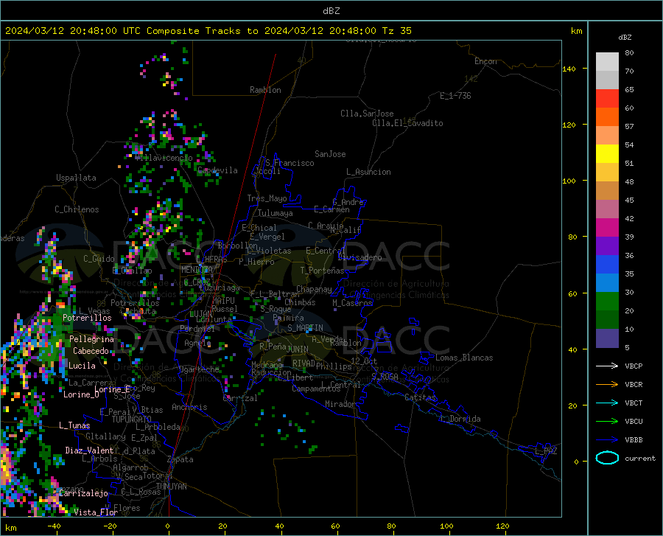The image size is (663, 536).
Task: Click the dBZ title at top
Action: (331, 11)
